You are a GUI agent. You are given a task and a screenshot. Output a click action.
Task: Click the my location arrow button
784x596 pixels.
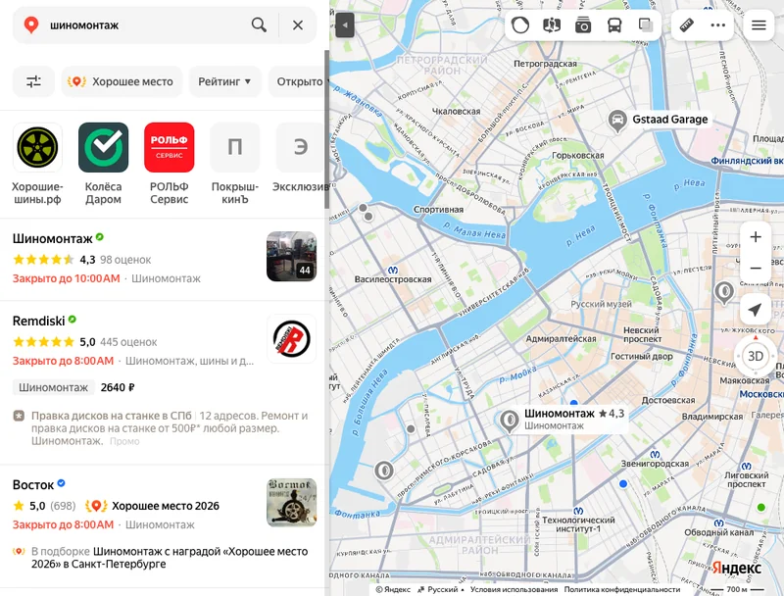755,310
